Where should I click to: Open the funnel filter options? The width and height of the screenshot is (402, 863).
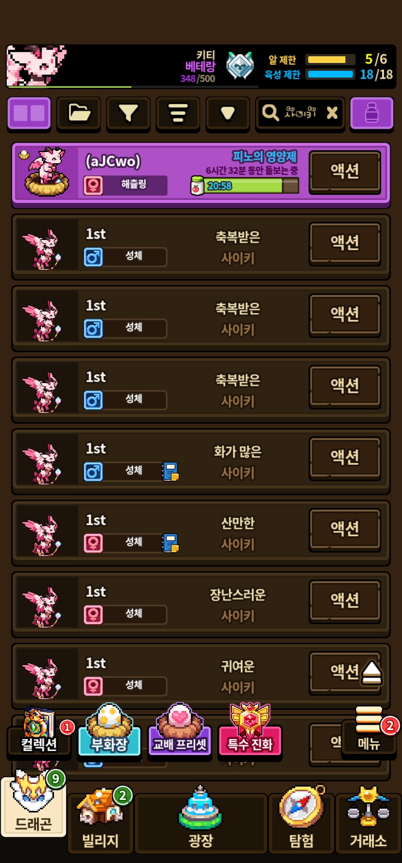128,114
